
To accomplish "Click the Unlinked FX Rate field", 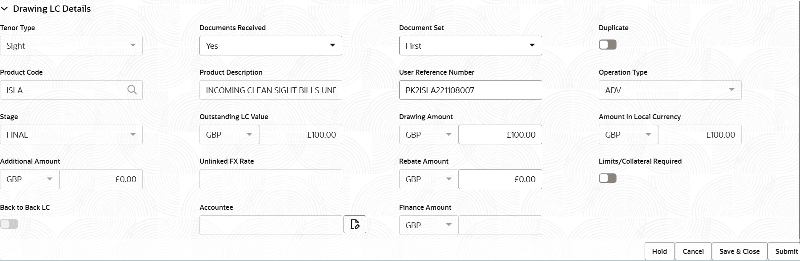I will pos(270,179).
